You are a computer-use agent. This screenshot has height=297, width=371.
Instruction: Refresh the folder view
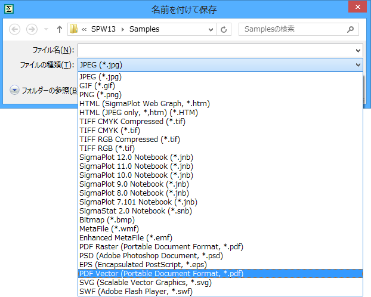(224, 29)
